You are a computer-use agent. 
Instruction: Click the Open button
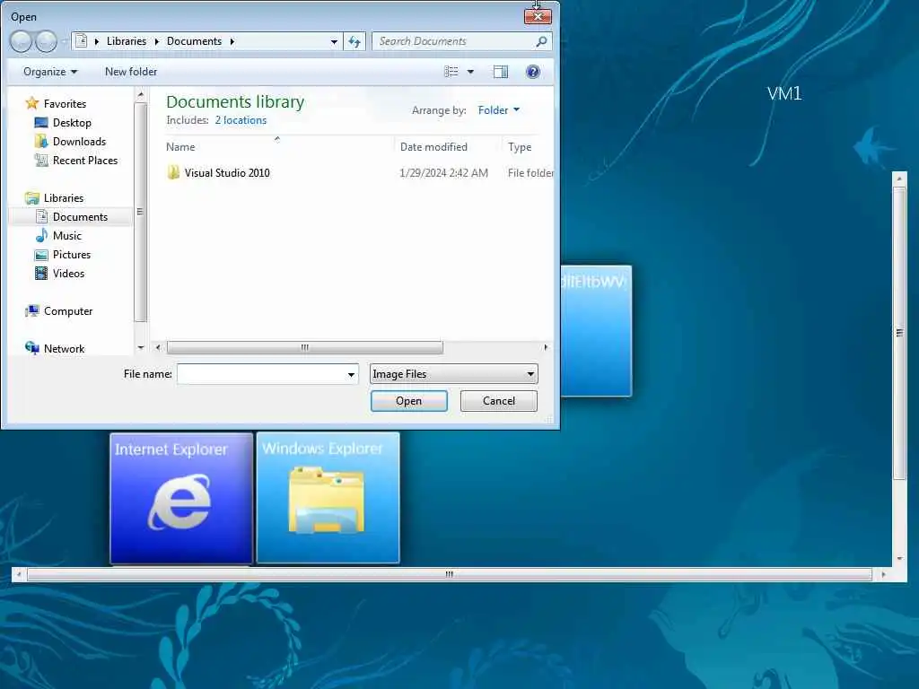409,401
